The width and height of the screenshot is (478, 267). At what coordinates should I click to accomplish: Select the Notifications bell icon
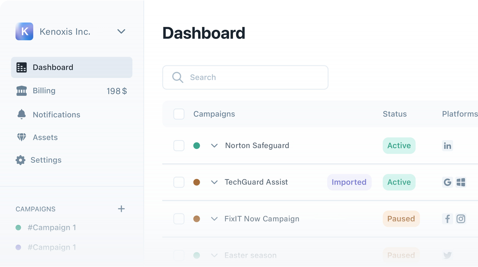pos(21,115)
